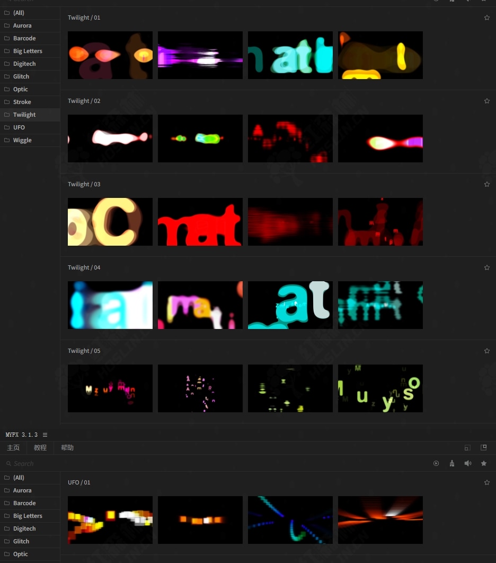Viewport: 496px width, 563px height.
Task: Open the pink scattered letters Twilight / 05 thumbnail
Action: tap(200, 388)
